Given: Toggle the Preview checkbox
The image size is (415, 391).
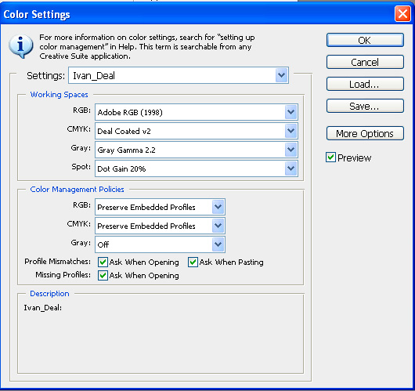Looking at the screenshot, I should [x=331, y=157].
